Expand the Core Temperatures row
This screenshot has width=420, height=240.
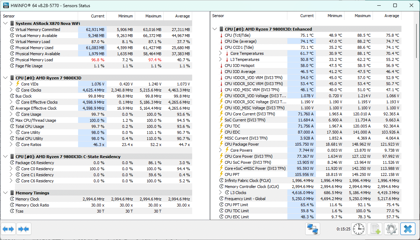point(220,53)
